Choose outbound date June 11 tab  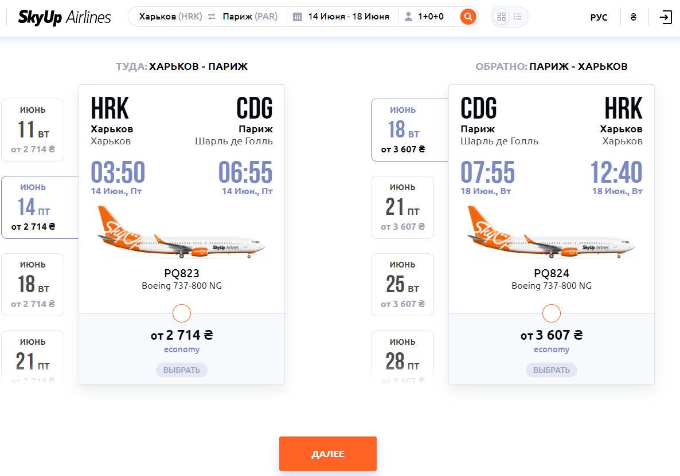(x=33, y=130)
